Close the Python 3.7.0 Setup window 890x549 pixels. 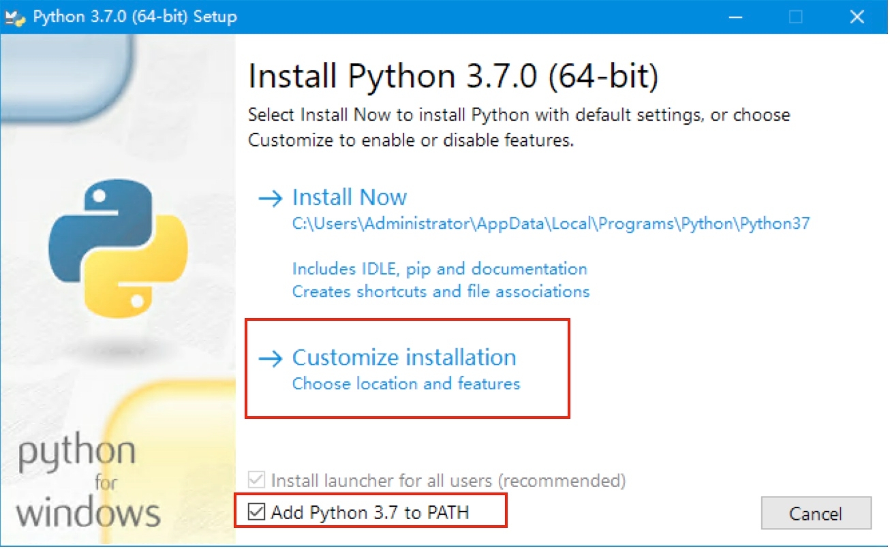[857, 17]
